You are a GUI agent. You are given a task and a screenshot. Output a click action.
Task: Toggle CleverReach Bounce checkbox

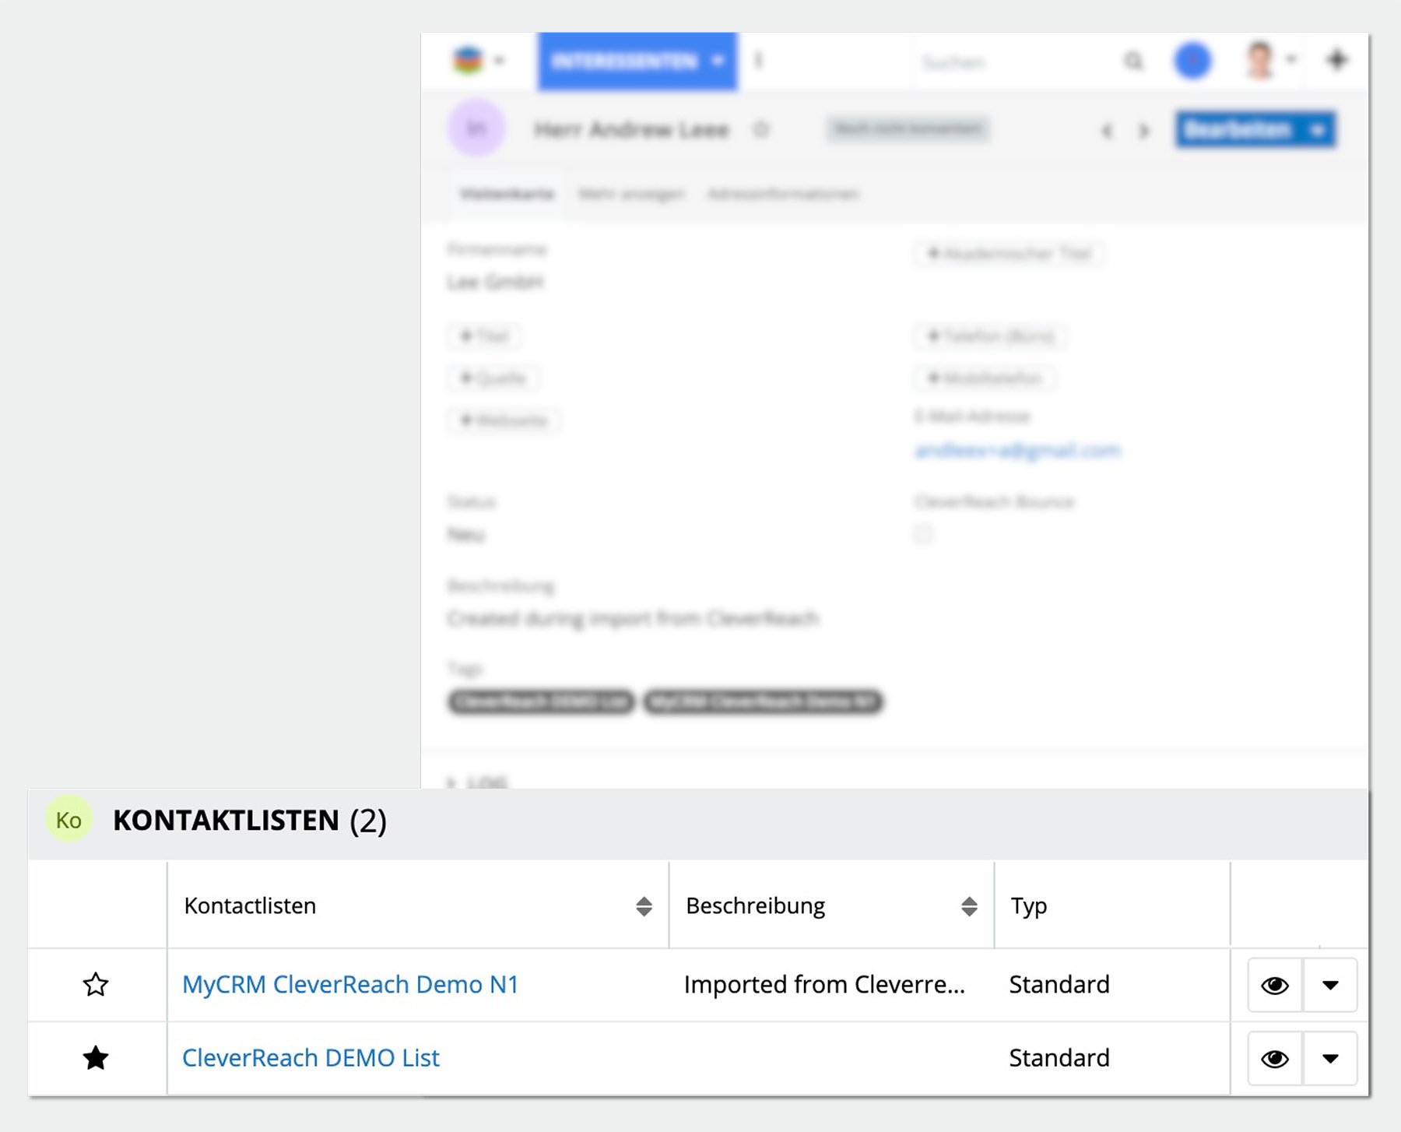point(923,534)
